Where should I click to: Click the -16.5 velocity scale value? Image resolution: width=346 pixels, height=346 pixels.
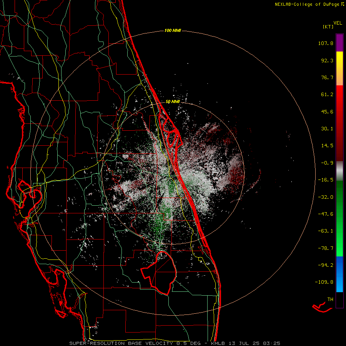pyautogui.click(x=326, y=180)
